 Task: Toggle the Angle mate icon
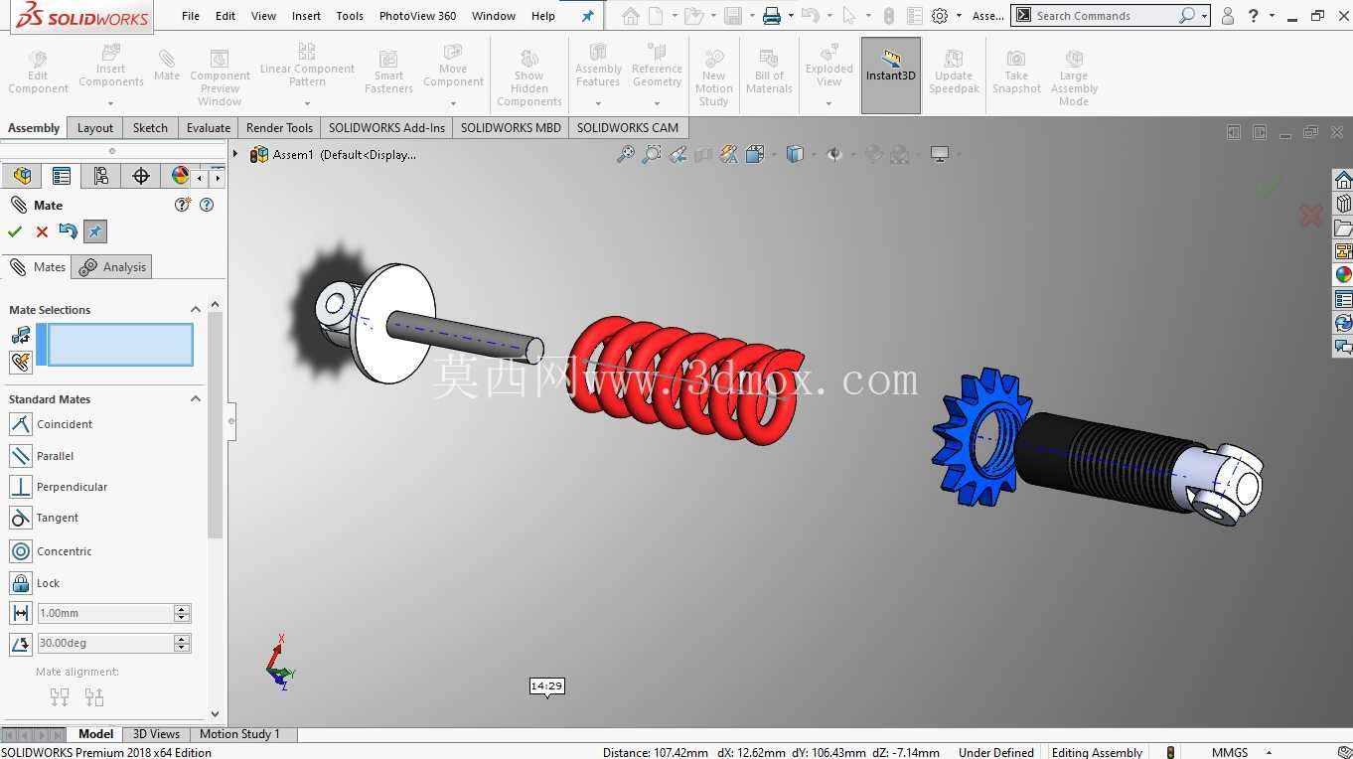21,644
